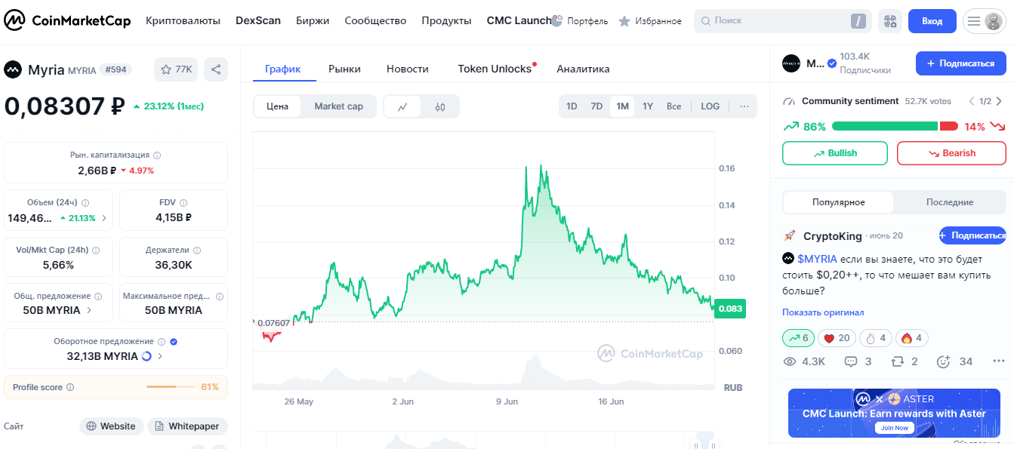Open more options on CryptoKing post
1014x449 pixels.
[998, 361]
